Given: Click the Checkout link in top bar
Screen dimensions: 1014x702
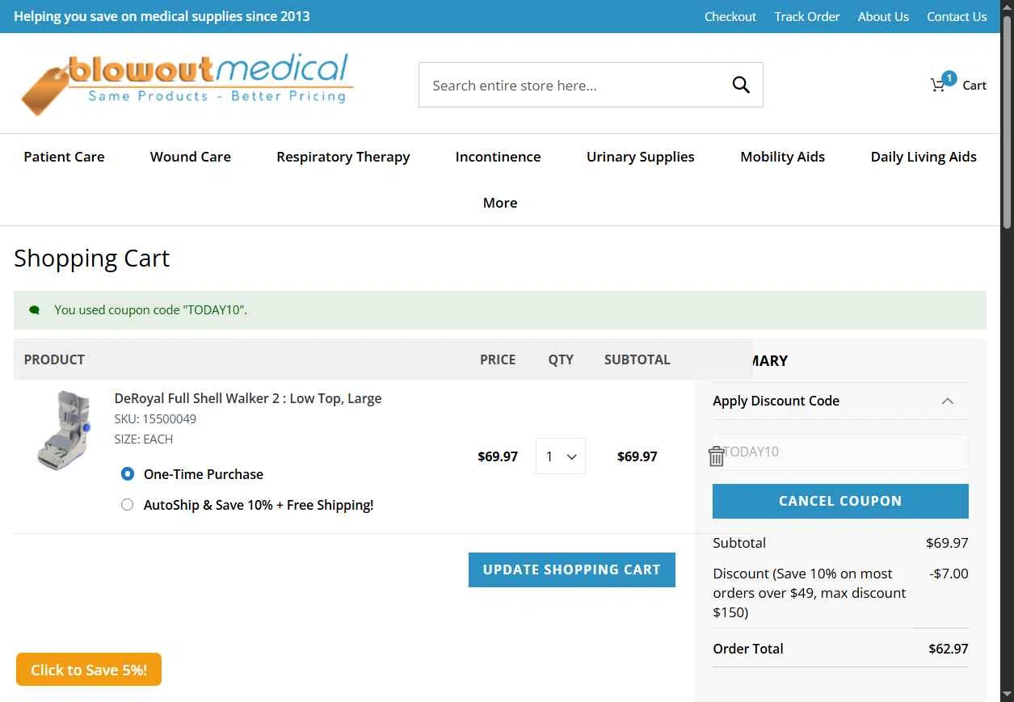Looking at the screenshot, I should [730, 16].
